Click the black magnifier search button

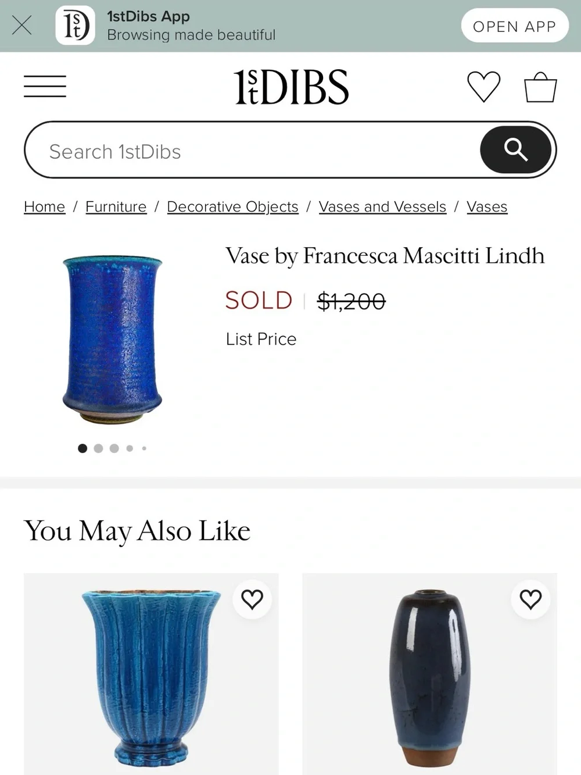point(515,150)
